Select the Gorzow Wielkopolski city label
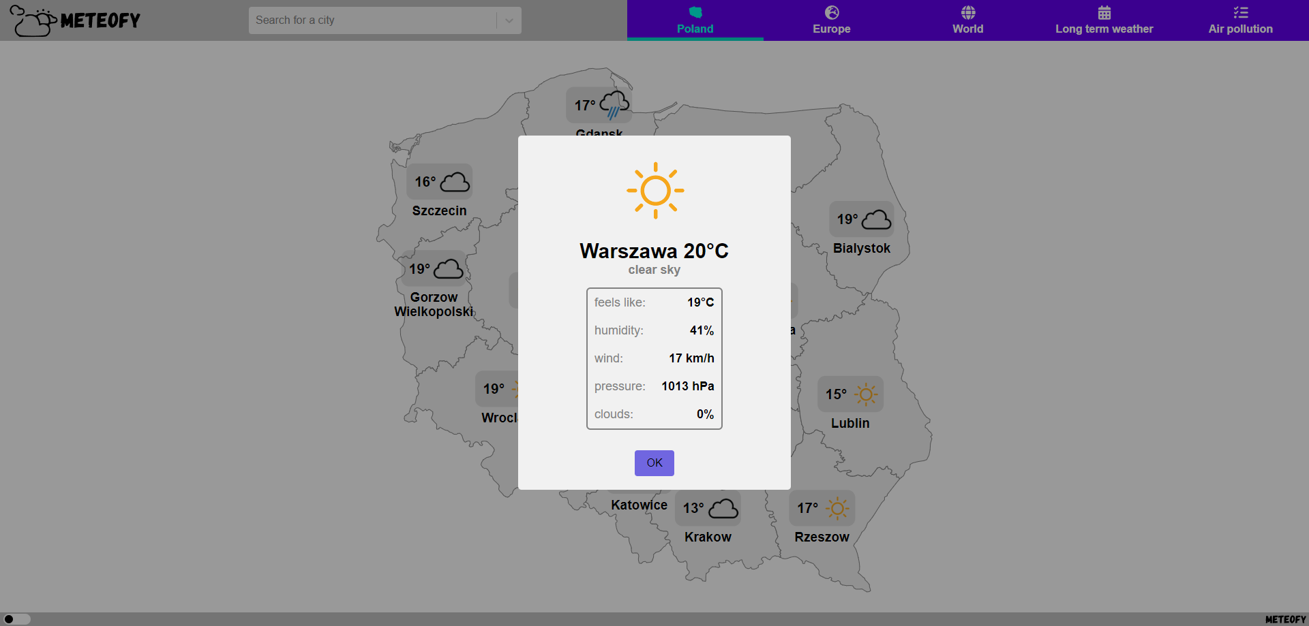1309x626 pixels. tap(434, 304)
